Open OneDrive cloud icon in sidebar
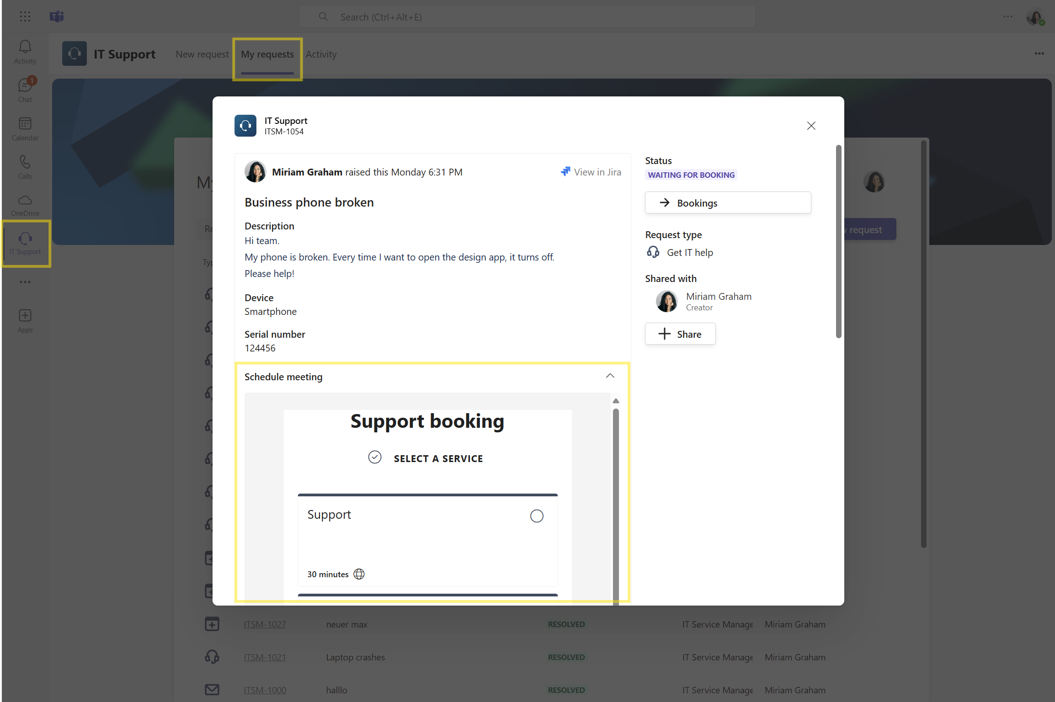The width and height of the screenshot is (1055, 702). point(25,205)
